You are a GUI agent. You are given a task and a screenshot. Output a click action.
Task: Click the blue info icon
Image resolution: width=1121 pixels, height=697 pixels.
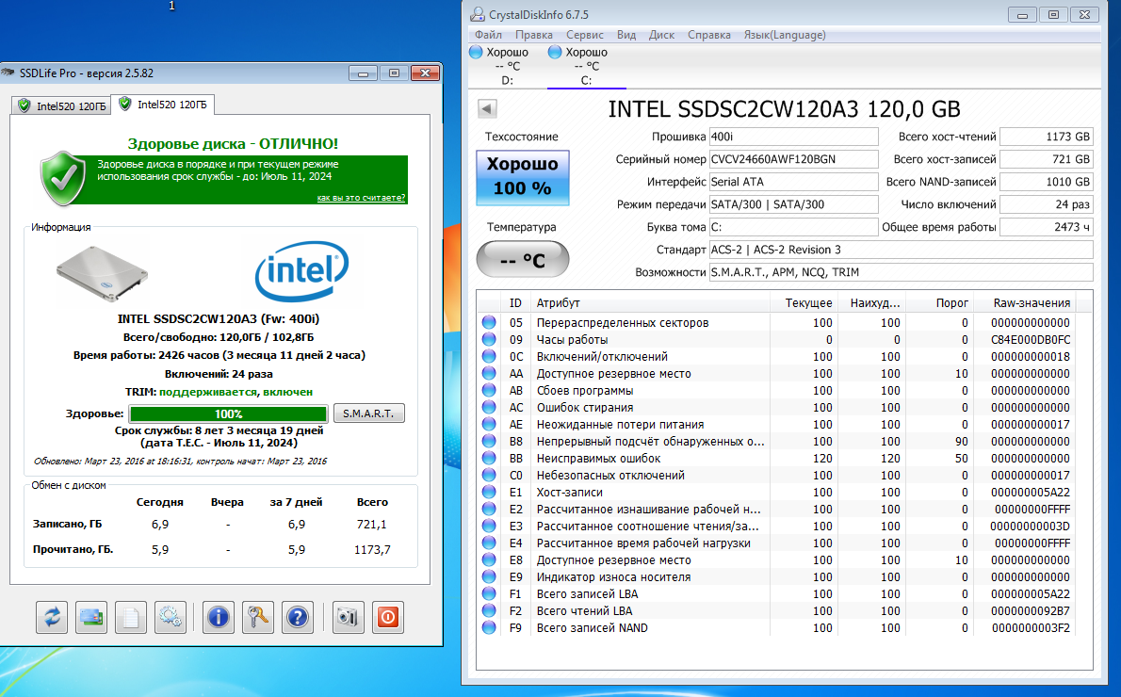pyautogui.click(x=219, y=618)
